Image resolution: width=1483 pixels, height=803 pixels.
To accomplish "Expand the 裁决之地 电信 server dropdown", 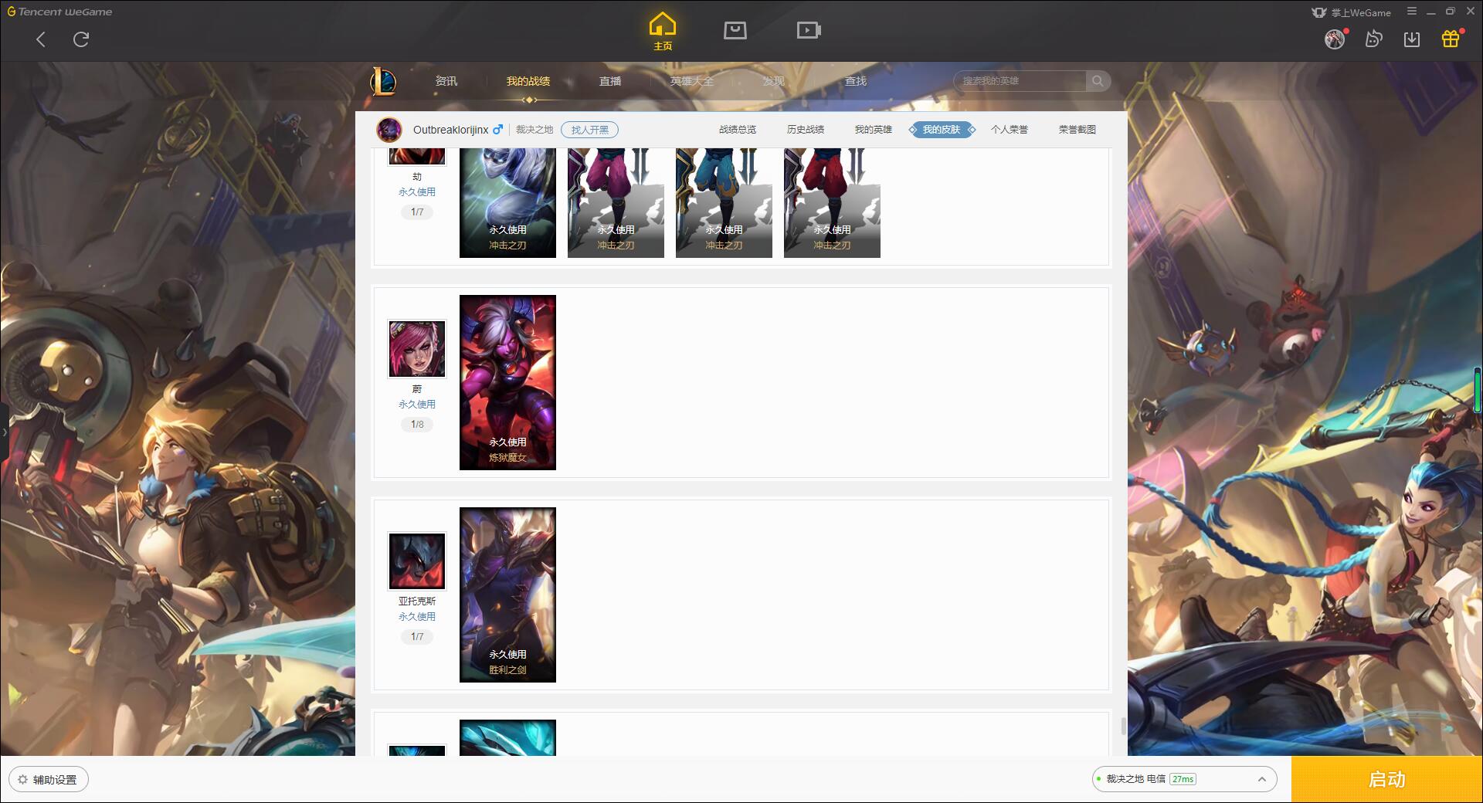I will point(1184,779).
